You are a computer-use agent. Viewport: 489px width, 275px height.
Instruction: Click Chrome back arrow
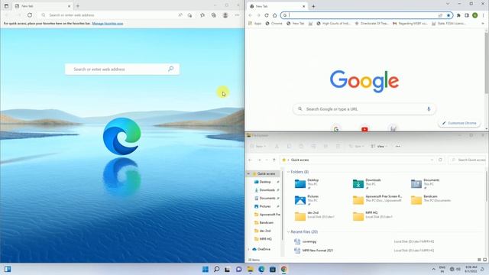pyautogui.click(x=250, y=15)
